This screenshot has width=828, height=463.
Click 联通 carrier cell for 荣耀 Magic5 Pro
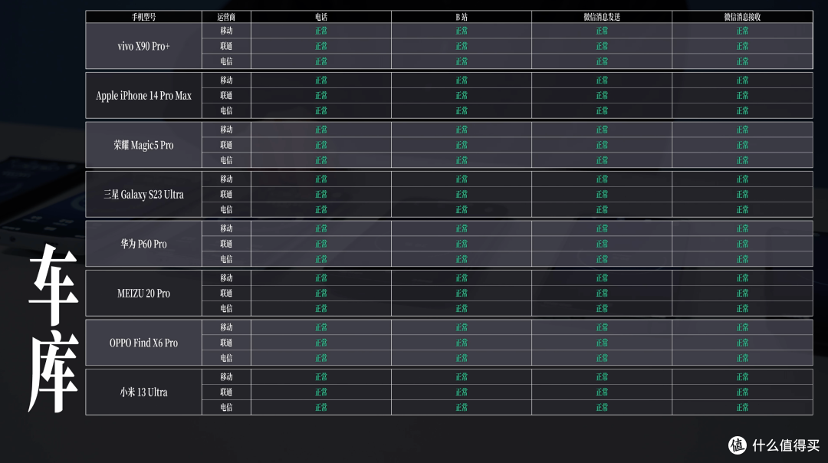click(226, 145)
